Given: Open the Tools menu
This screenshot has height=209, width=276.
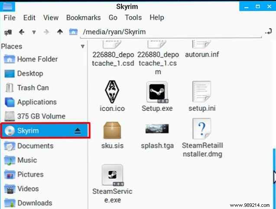Looking at the screenshot, I should click(x=133, y=18).
